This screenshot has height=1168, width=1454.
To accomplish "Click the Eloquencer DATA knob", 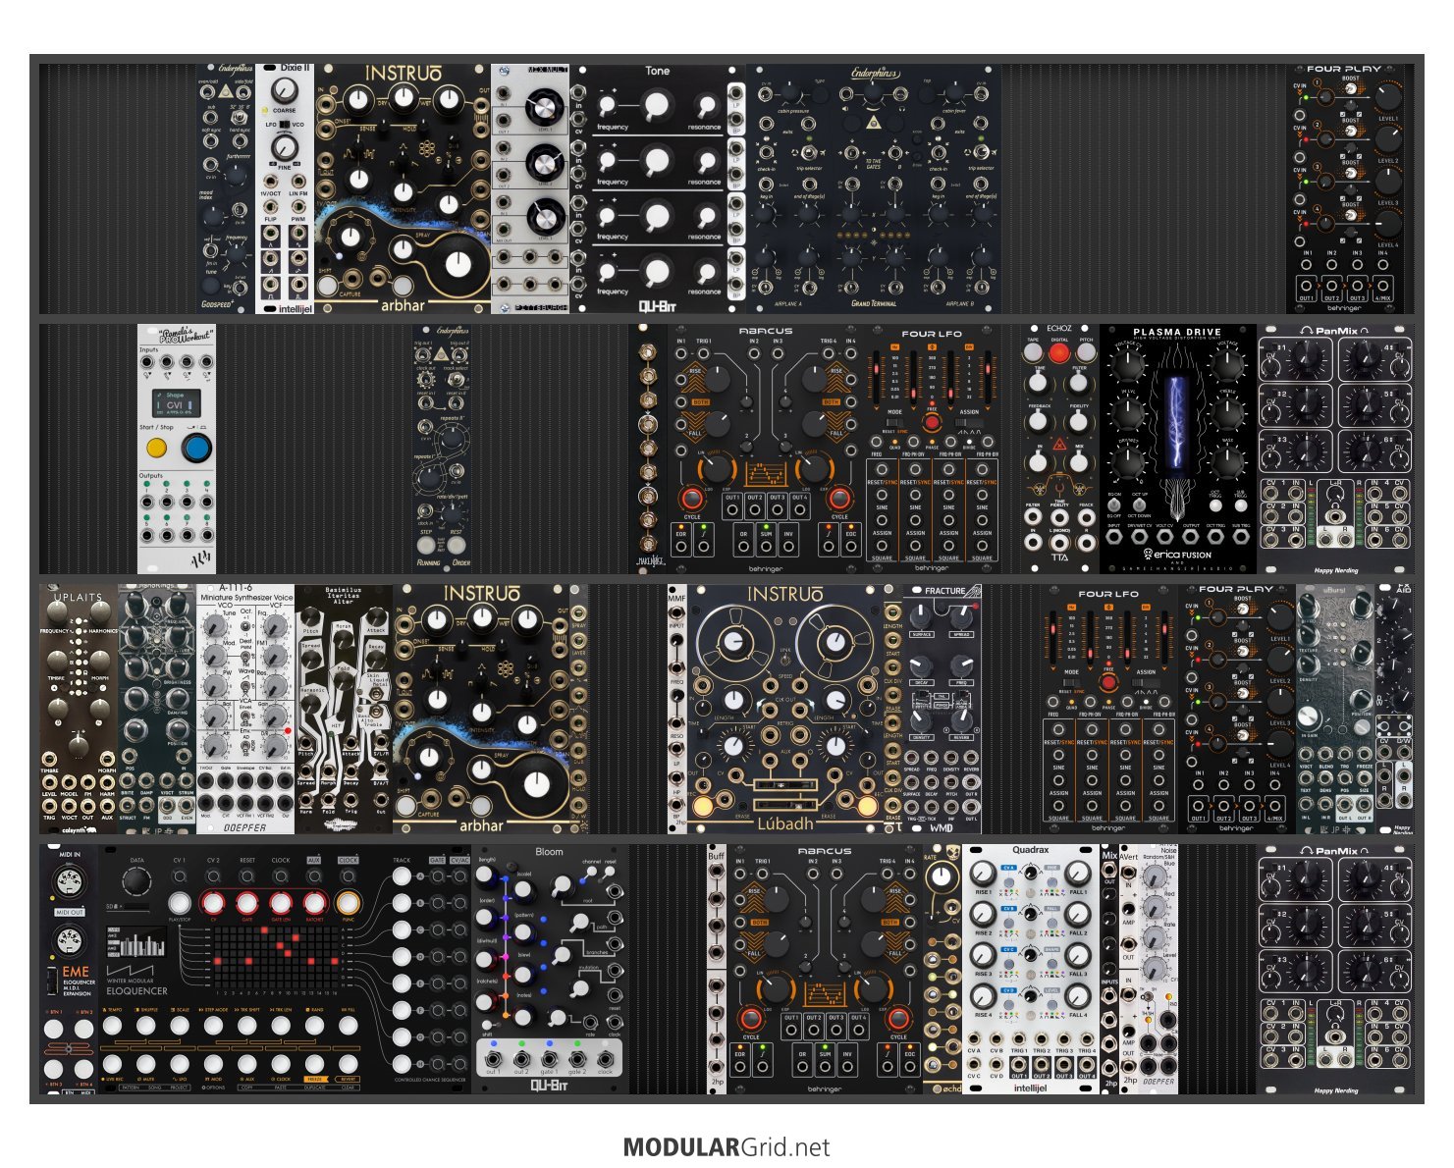I will tap(136, 881).
